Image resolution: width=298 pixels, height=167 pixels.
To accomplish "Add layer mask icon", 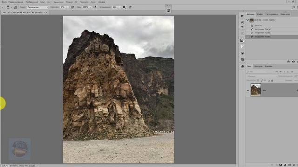I will (x=281, y=165).
